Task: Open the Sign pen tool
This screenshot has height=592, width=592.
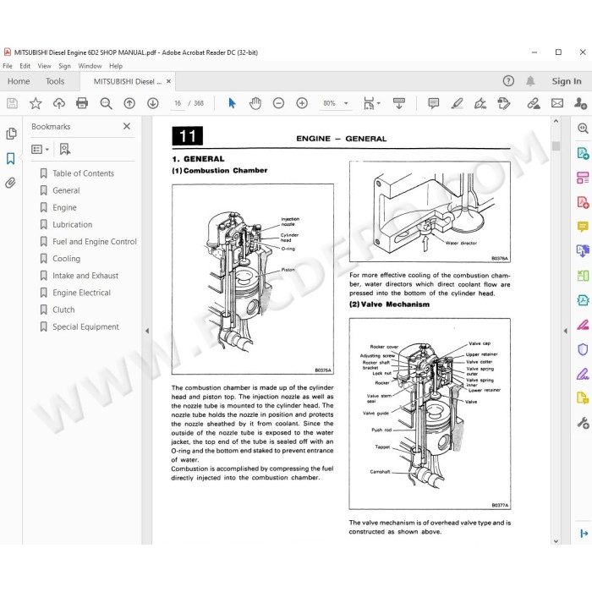Action: 480,103
